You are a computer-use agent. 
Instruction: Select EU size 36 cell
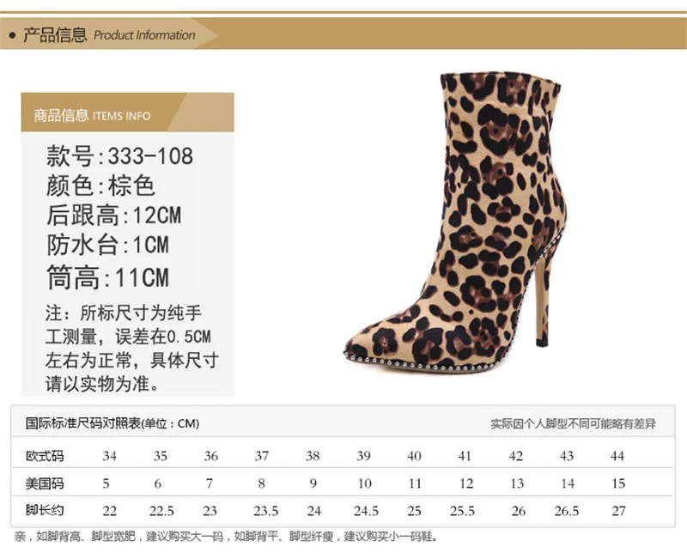tap(210, 456)
